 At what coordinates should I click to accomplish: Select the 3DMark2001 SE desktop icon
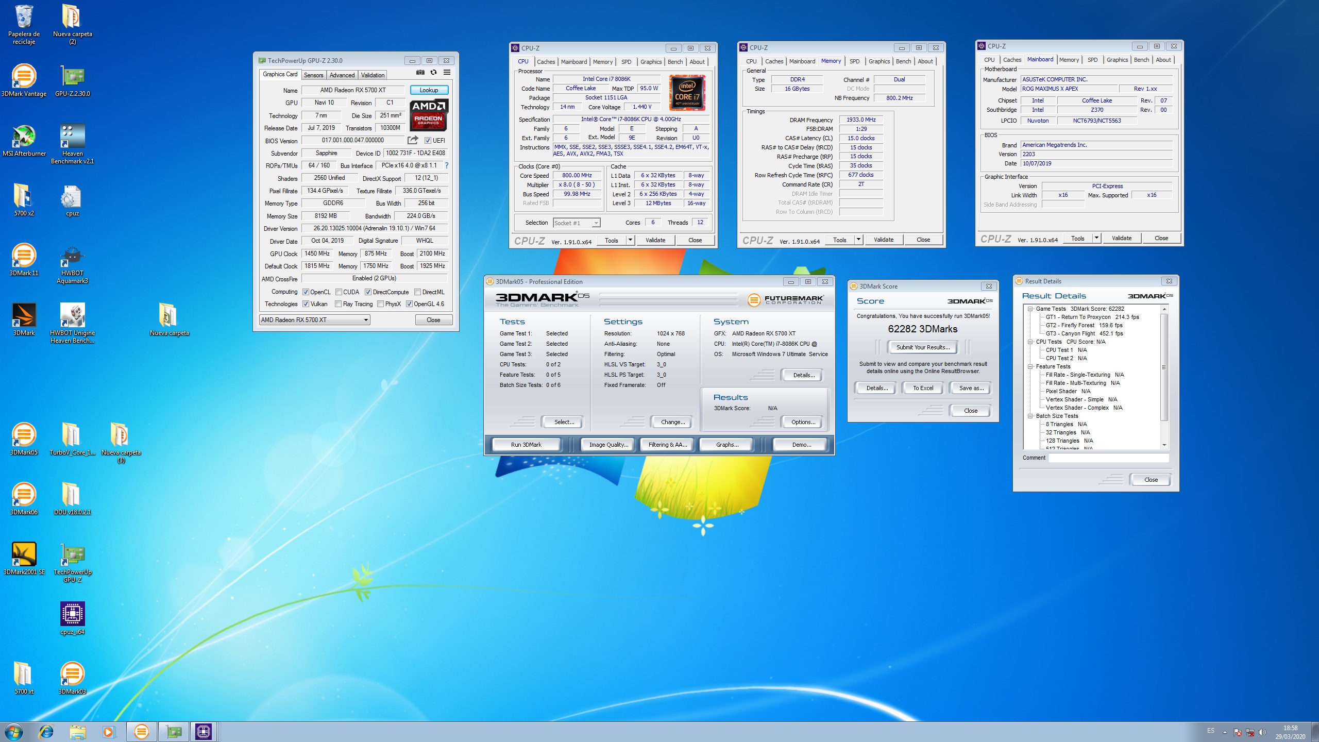coord(24,559)
